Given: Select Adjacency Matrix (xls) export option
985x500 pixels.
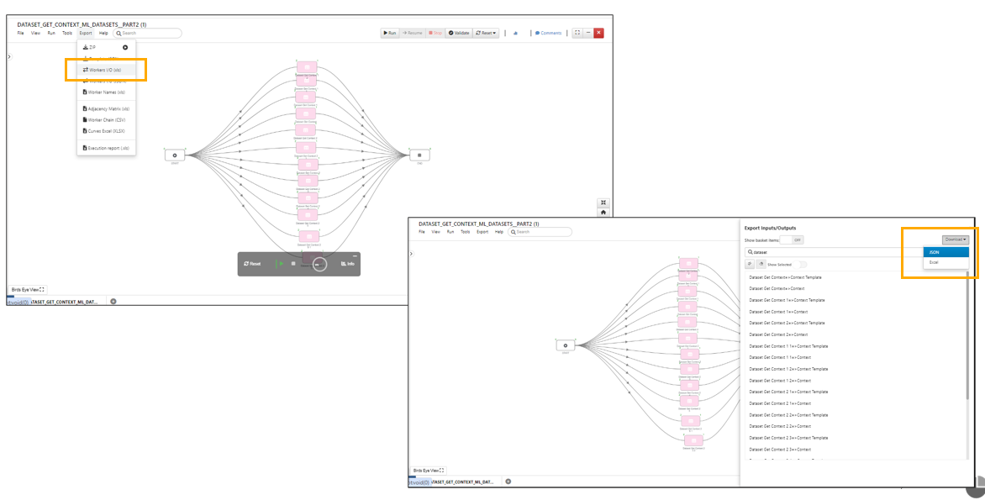Looking at the screenshot, I should point(108,108).
